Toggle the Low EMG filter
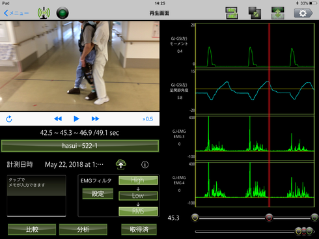319x239 pixels. pos(138,195)
